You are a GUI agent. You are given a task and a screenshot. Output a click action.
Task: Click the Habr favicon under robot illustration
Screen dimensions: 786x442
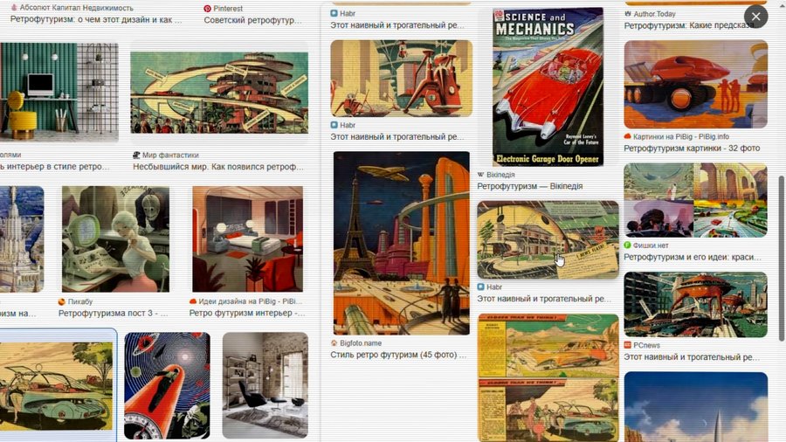pos(334,125)
